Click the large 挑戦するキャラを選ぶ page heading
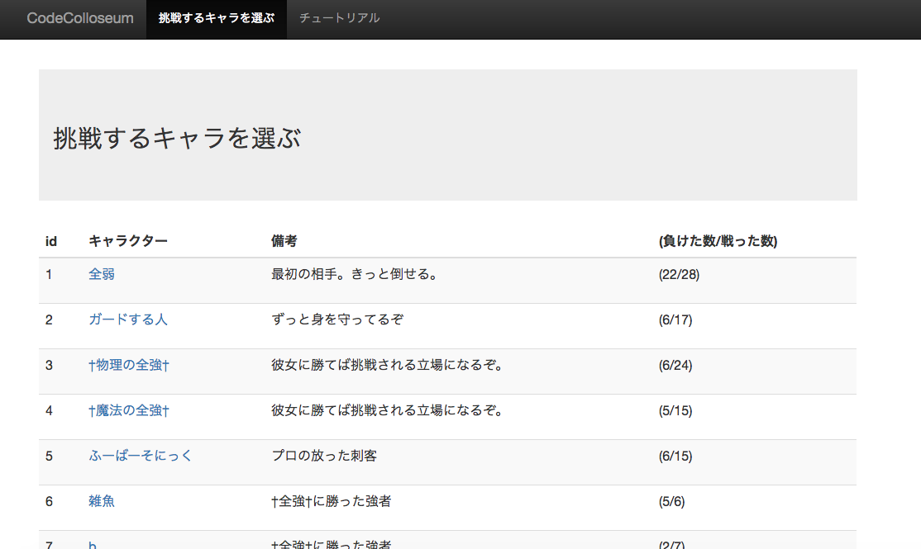Screen dimensions: 921x549 177,139
